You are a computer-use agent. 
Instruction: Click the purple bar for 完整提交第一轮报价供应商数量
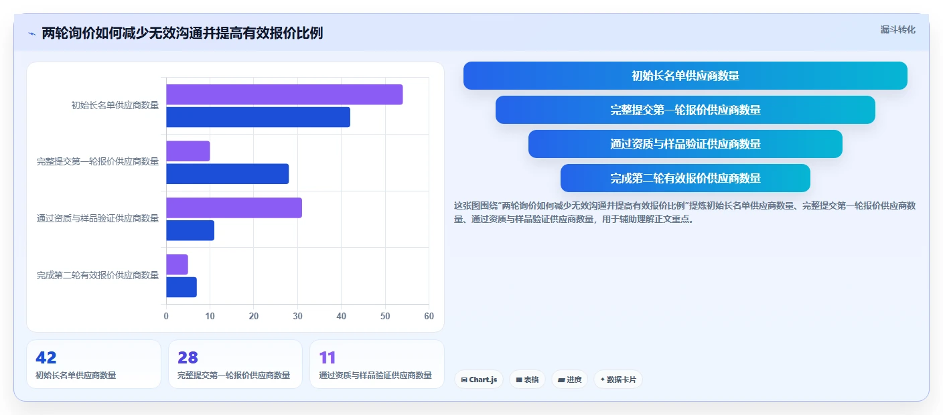(188, 151)
